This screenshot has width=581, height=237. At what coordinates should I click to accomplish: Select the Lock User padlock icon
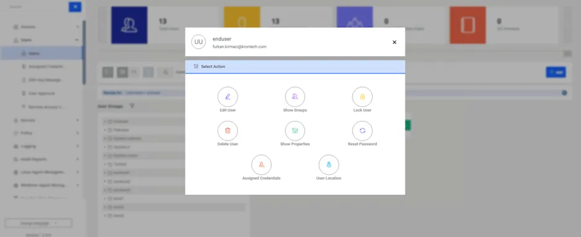[x=362, y=97]
